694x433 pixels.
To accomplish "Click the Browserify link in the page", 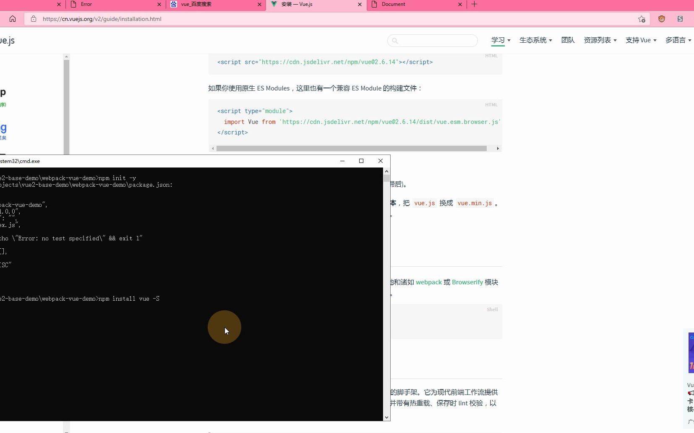I will 467,282.
